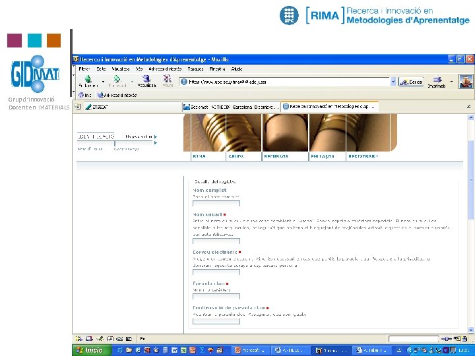
Task: Toggle the online/offline plug icon
Action: coord(447,339)
